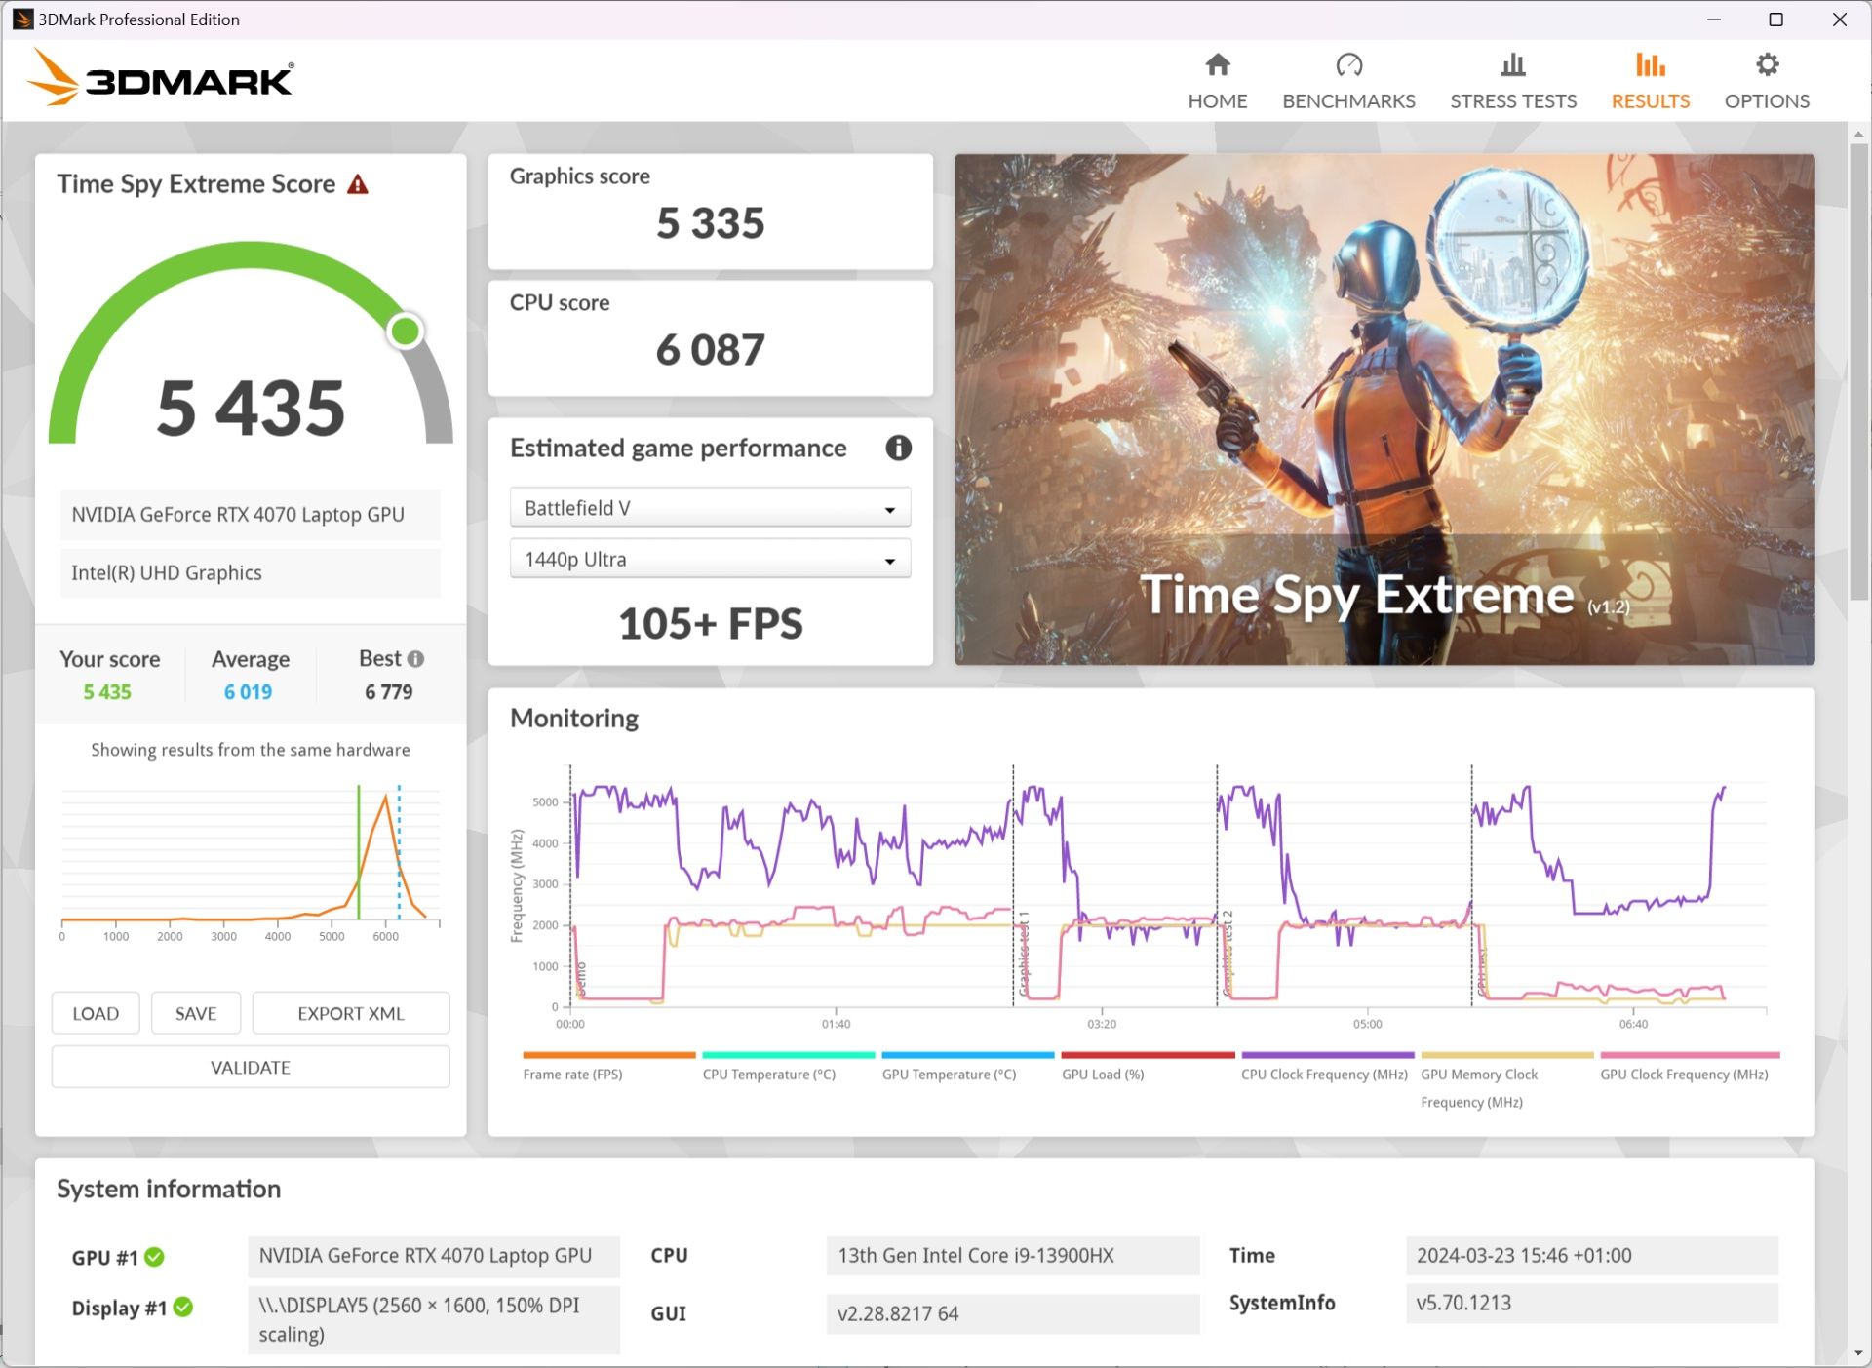Open the Home icon in navigation
The image size is (1872, 1368).
[1217, 65]
